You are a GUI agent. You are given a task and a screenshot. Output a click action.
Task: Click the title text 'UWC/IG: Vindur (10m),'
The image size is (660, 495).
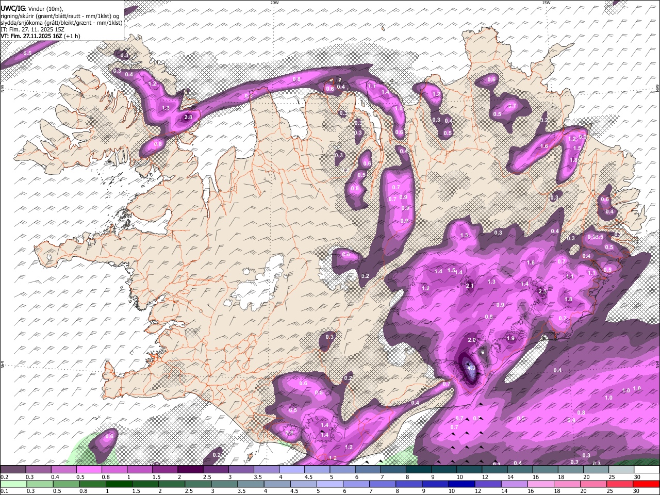coord(31,9)
